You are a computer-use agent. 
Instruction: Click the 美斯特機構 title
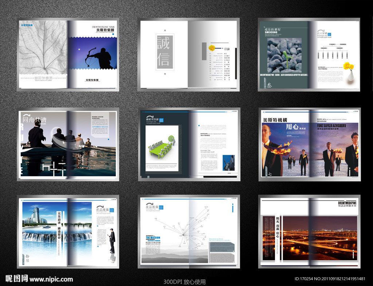(x=275, y=120)
